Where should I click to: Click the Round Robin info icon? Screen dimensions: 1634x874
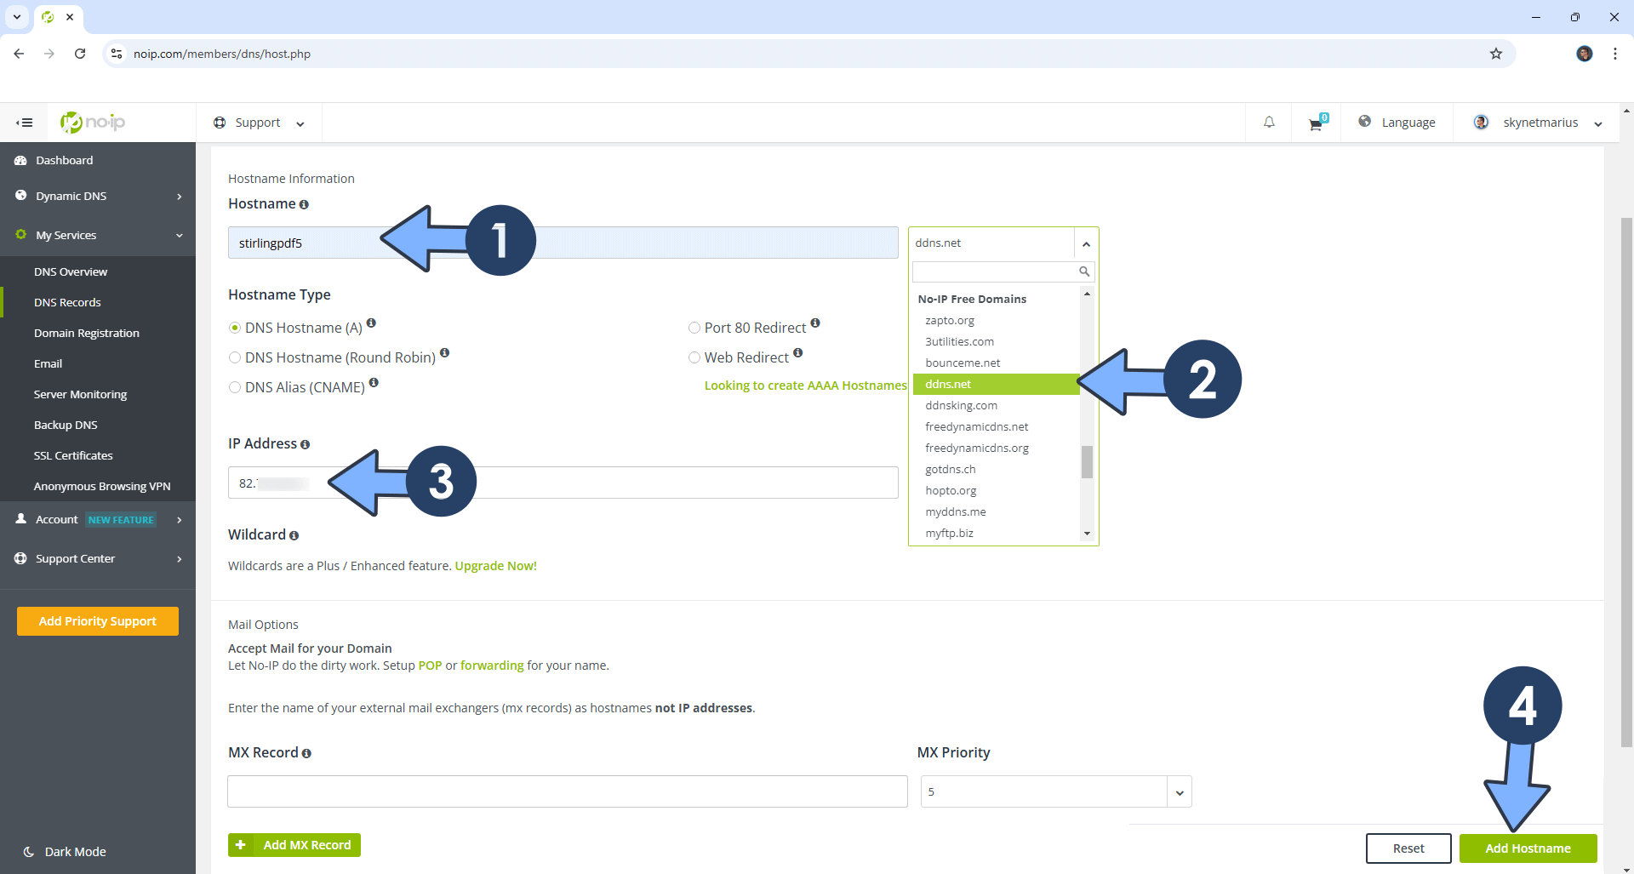[444, 353]
